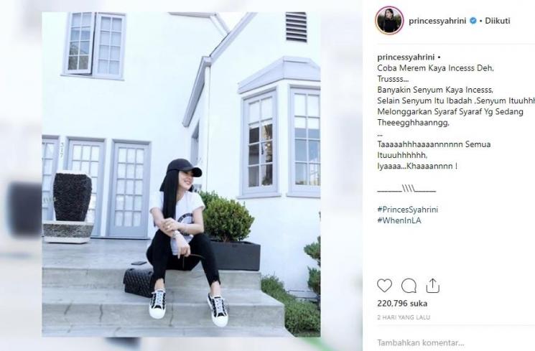535x351 pixels.
Task: Open the princessyahrini profile picture
Action: (389, 21)
